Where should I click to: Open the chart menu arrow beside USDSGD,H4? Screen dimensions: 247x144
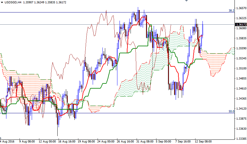click(2, 2)
